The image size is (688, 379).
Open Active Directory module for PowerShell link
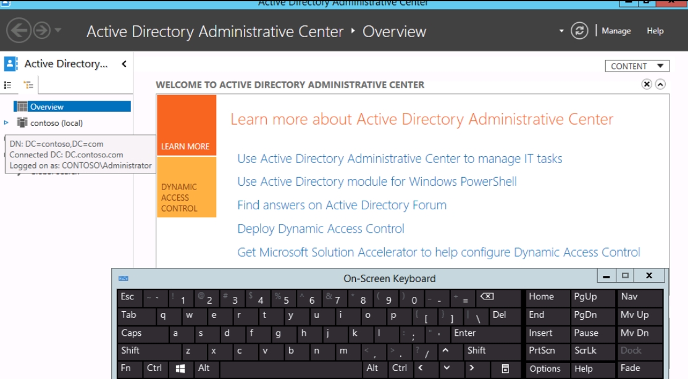[377, 181]
